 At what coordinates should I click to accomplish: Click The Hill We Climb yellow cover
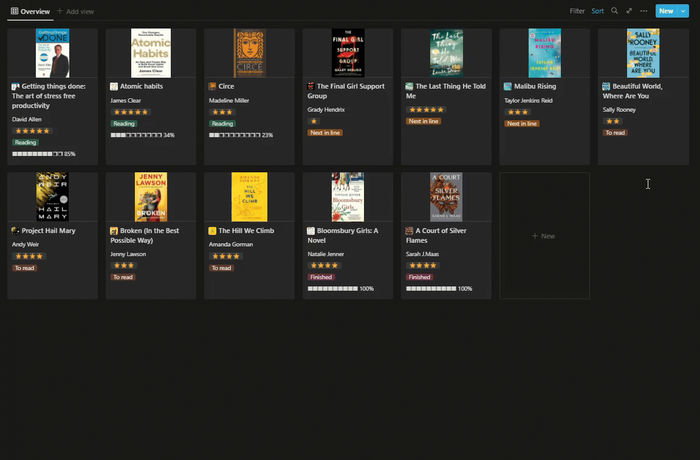coord(250,197)
